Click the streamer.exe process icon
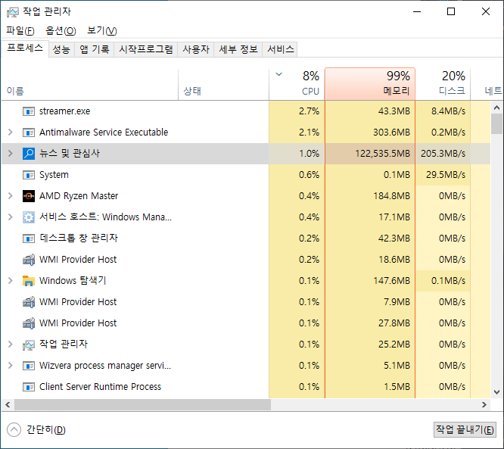Viewport: 504px width, 449px height. coord(29,111)
